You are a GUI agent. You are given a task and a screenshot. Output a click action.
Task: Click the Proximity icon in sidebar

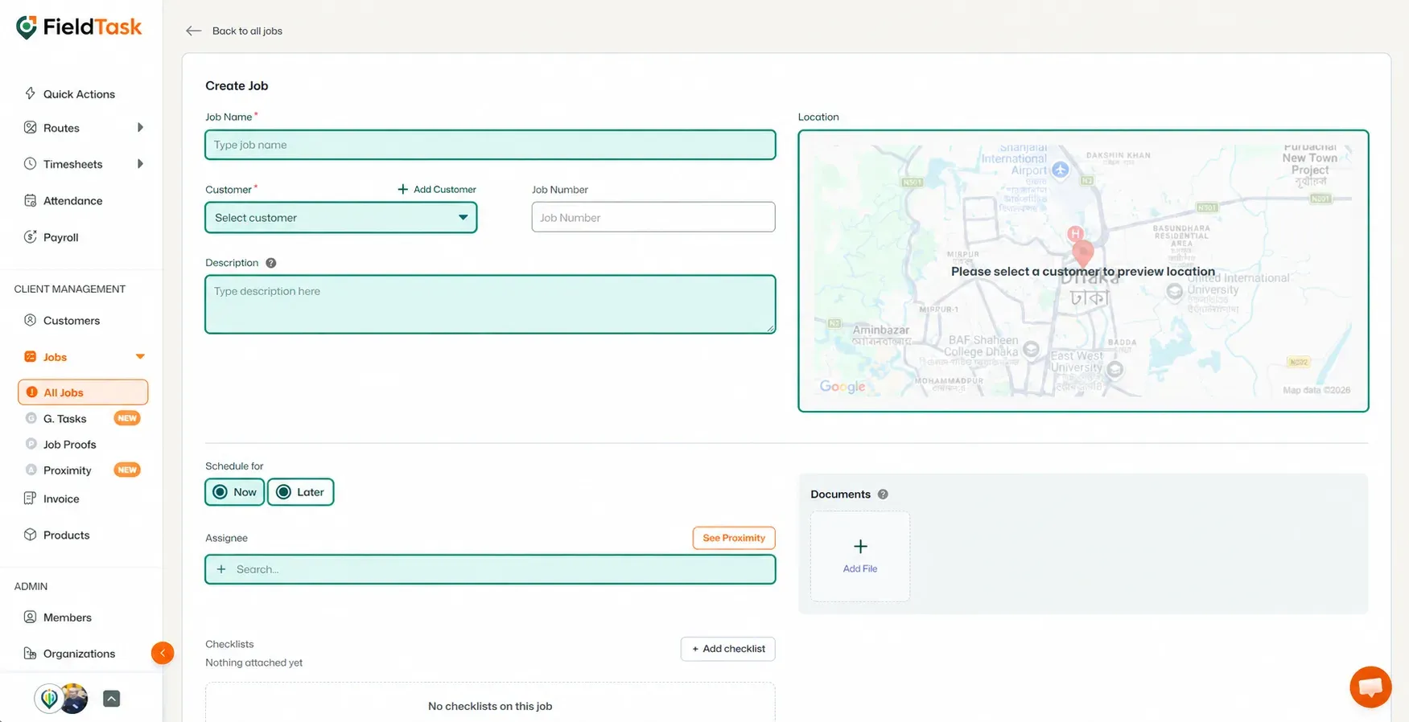[31, 470]
